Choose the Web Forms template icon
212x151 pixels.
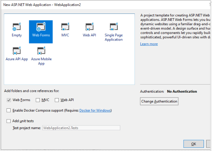pos(41,27)
